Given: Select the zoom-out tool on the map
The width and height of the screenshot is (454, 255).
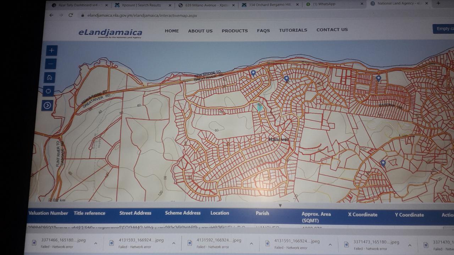Looking at the screenshot, I should tap(51, 64).
